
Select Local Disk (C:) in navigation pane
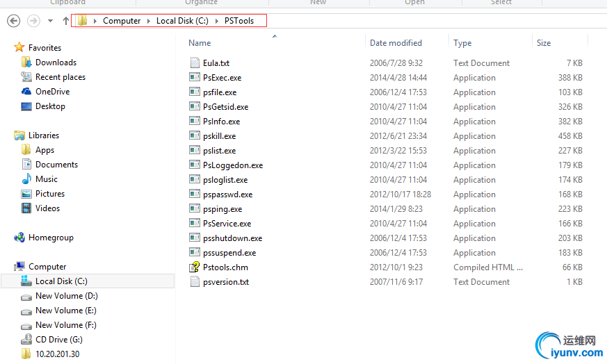[61, 281]
